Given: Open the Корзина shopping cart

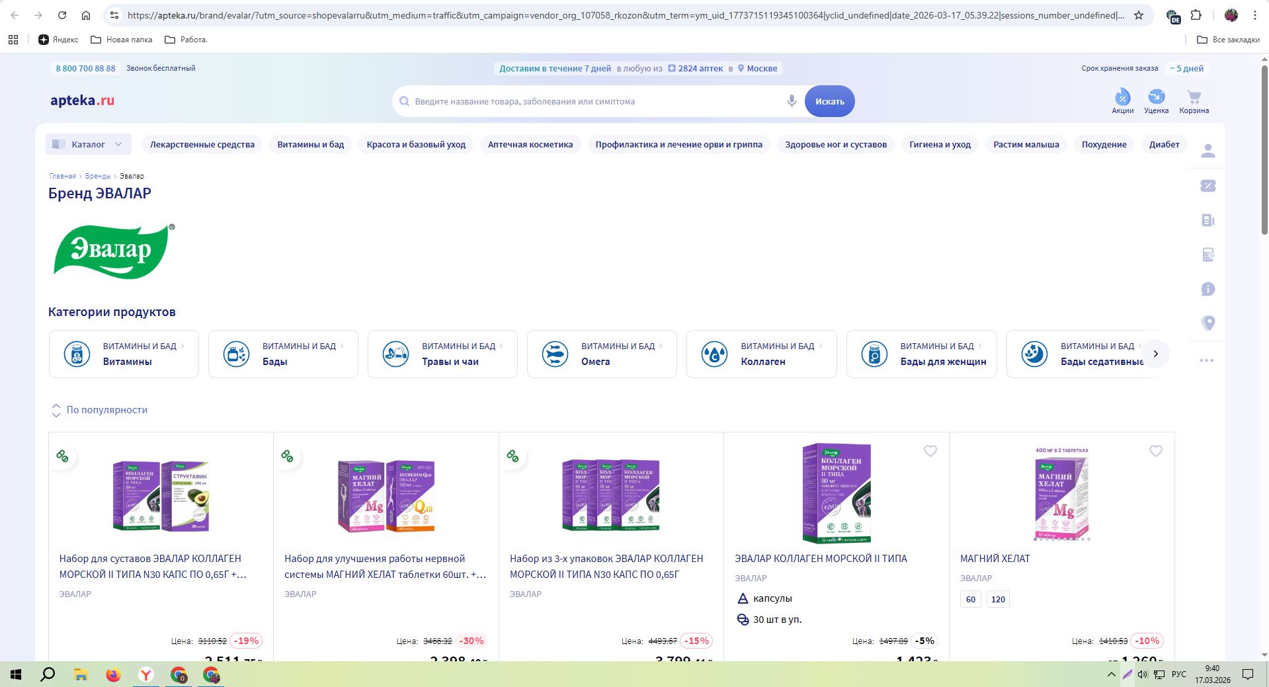Looking at the screenshot, I should 1194,101.
